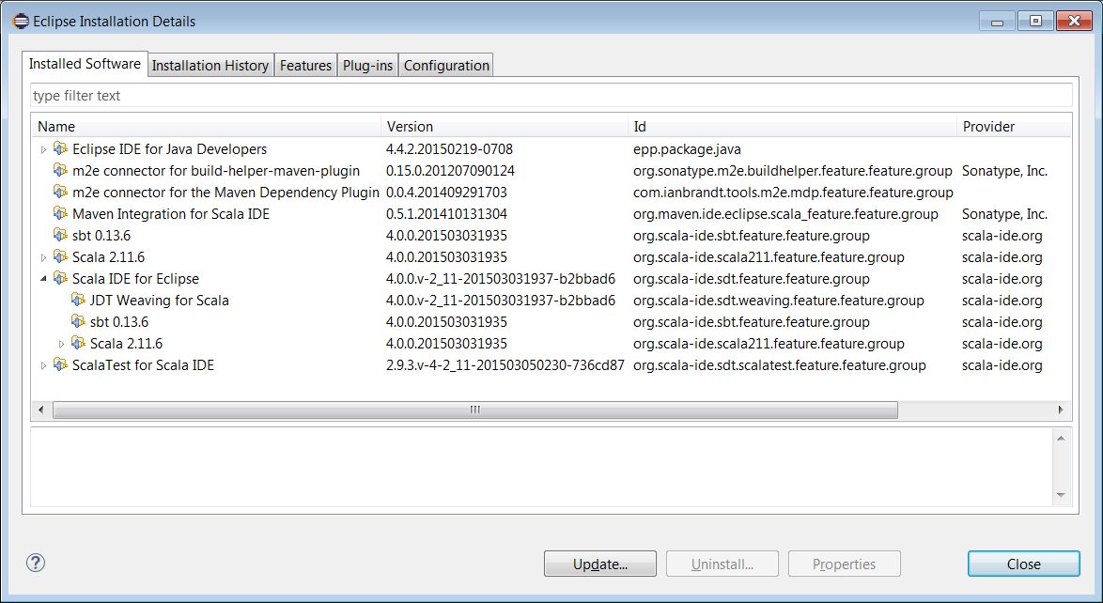Screen dimensions: 1103x603
Task: Click the Eclipse IDE for Java Developers feature icon
Action: click(61, 149)
